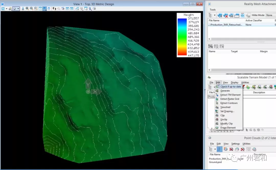
Task: Open Tools menu in Reality Mesh panel
Action: (213, 10)
